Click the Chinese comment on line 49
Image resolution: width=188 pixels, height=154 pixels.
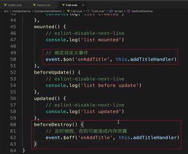pos(67,53)
